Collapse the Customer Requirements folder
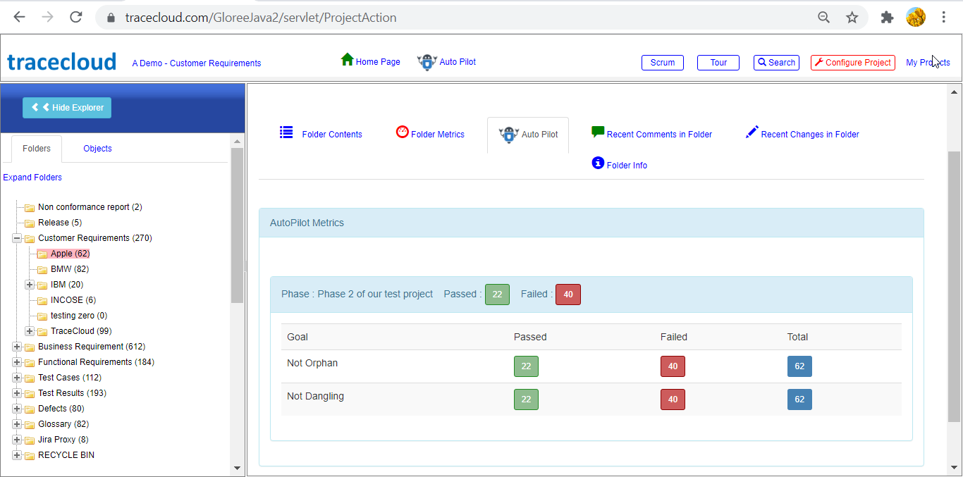The height and width of the screenshot is (477, 963). point(17,238)
